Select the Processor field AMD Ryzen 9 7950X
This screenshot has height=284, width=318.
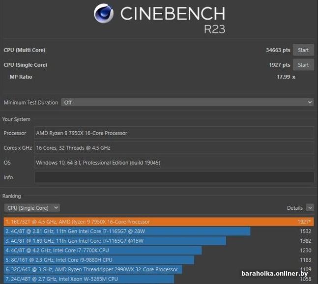pyautogui.click(x=174, y=133)
